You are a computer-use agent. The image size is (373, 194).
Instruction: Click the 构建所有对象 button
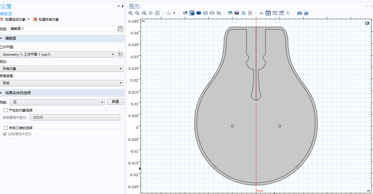tap(46, 20)
